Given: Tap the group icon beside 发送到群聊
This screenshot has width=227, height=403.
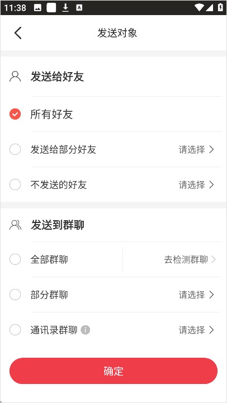Looking at the screenshot, I should coord(16,225).
